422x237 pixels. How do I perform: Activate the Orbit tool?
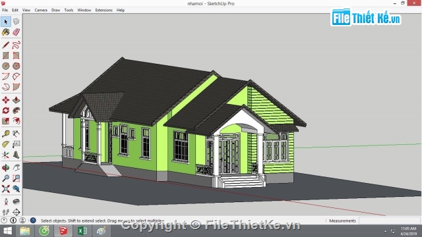click(x=6, y=168)
